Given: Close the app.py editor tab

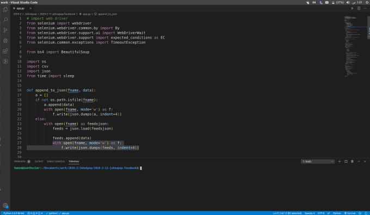Looking at the screenshot, I should (30, 8).
